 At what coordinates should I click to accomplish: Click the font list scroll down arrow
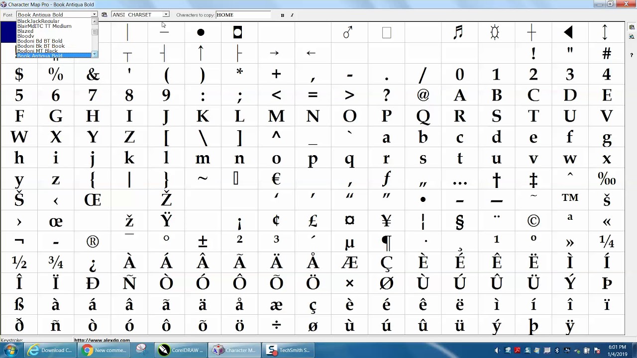95,54
